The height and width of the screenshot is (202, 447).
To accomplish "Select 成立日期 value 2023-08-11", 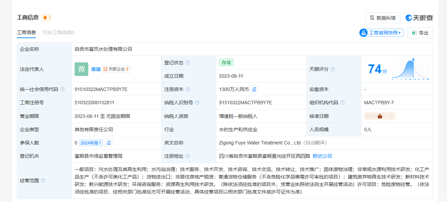I will [231, 76].
